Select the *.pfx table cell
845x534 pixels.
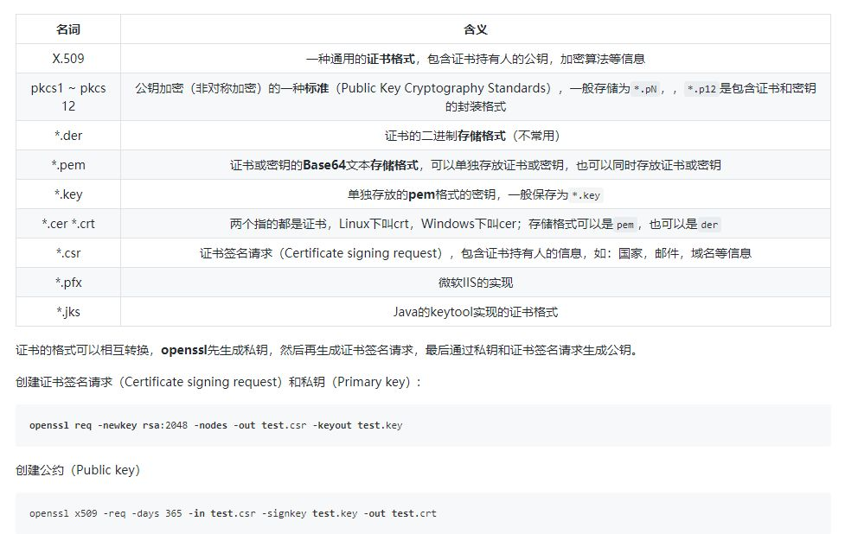coord(68,282)
